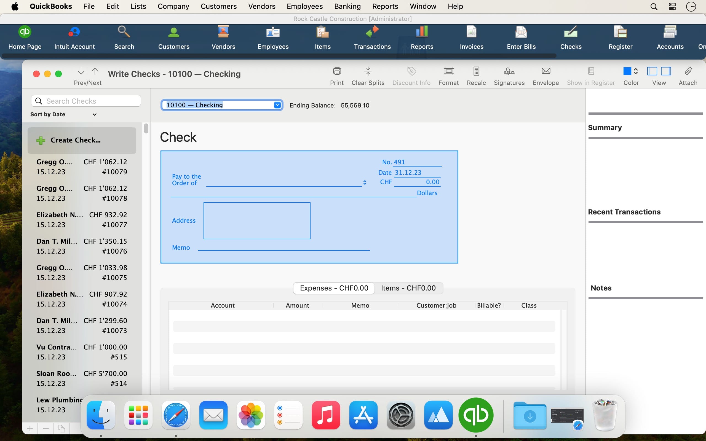Toggle the left sidebar view
Image resolution: width=706 pixels, height=441 pixels.
tap(652, 71)
